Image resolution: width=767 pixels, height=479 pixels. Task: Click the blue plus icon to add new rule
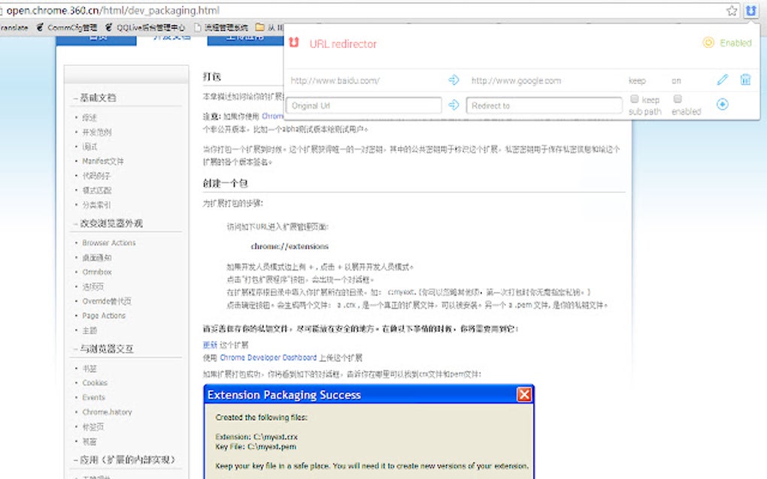pos(722,105)
